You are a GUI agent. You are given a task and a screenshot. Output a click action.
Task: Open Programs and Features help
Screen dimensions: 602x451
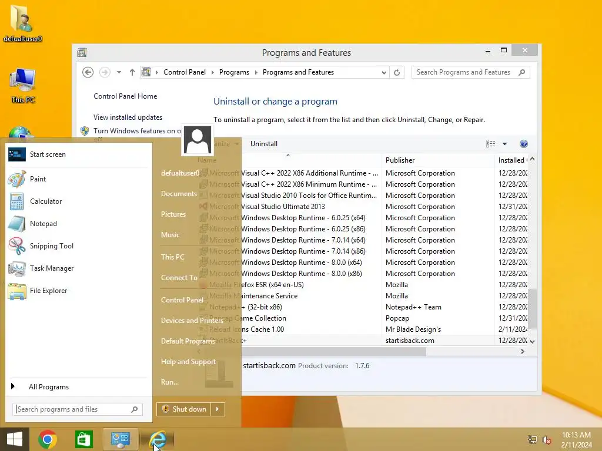pyautogui.click(x=523, y=144)
